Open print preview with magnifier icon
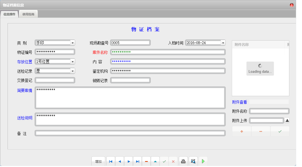Image resolution: width=302 pixels, height=167 pixels. click(x=193, y=161)
